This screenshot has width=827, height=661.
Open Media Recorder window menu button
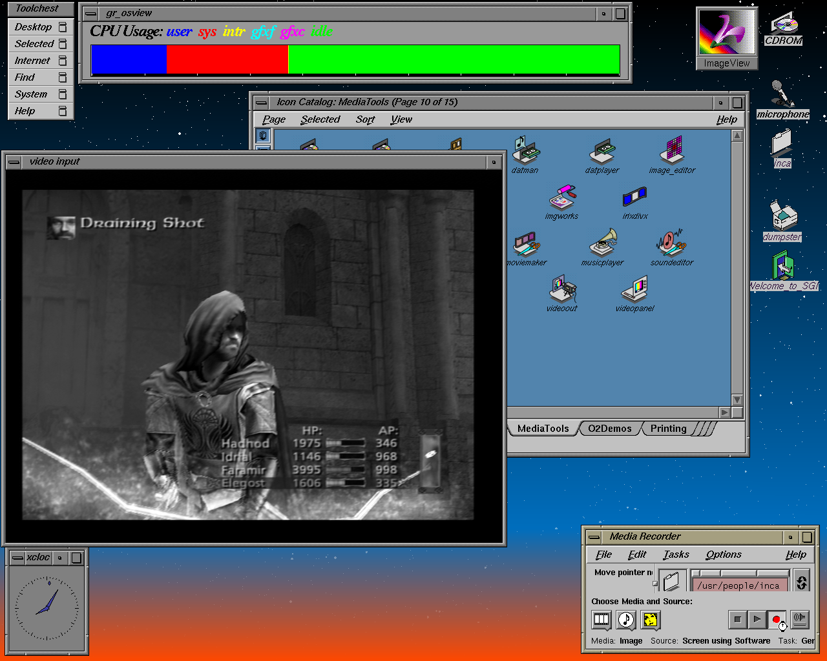point(594,537)
